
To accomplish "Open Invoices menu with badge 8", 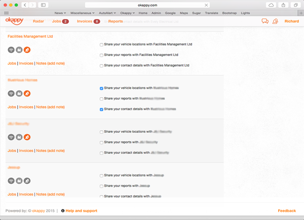I will tap(88, 21).
